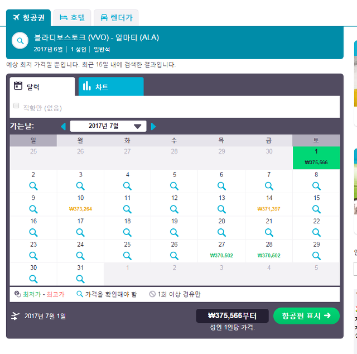This screenshot has width=357, height=354.
Task: Click the ₩375,566부터 price label
Action: (x=232, y=315)
